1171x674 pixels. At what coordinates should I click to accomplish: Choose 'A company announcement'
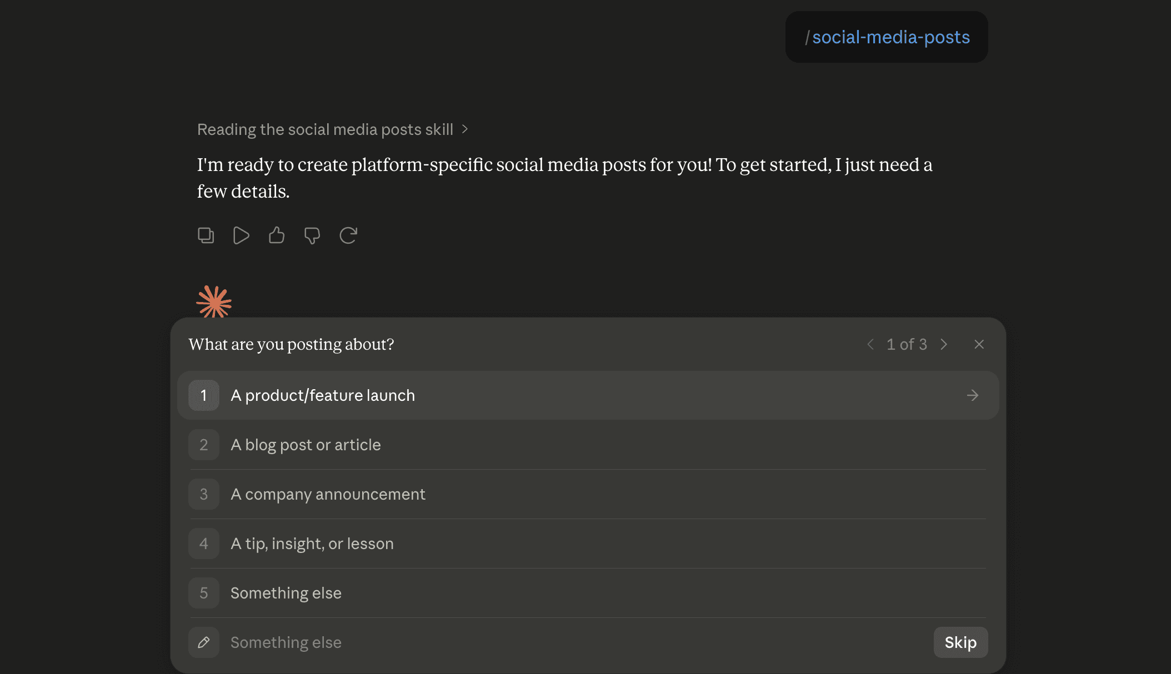588,494
